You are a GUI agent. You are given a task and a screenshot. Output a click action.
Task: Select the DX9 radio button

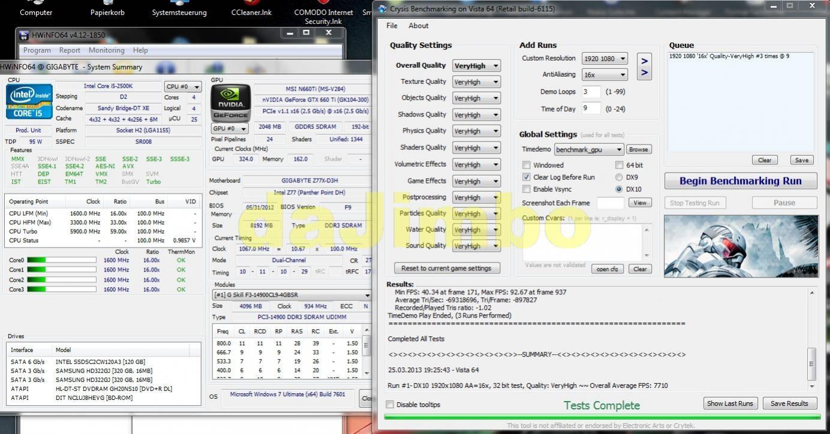click(x=619, y=177)
